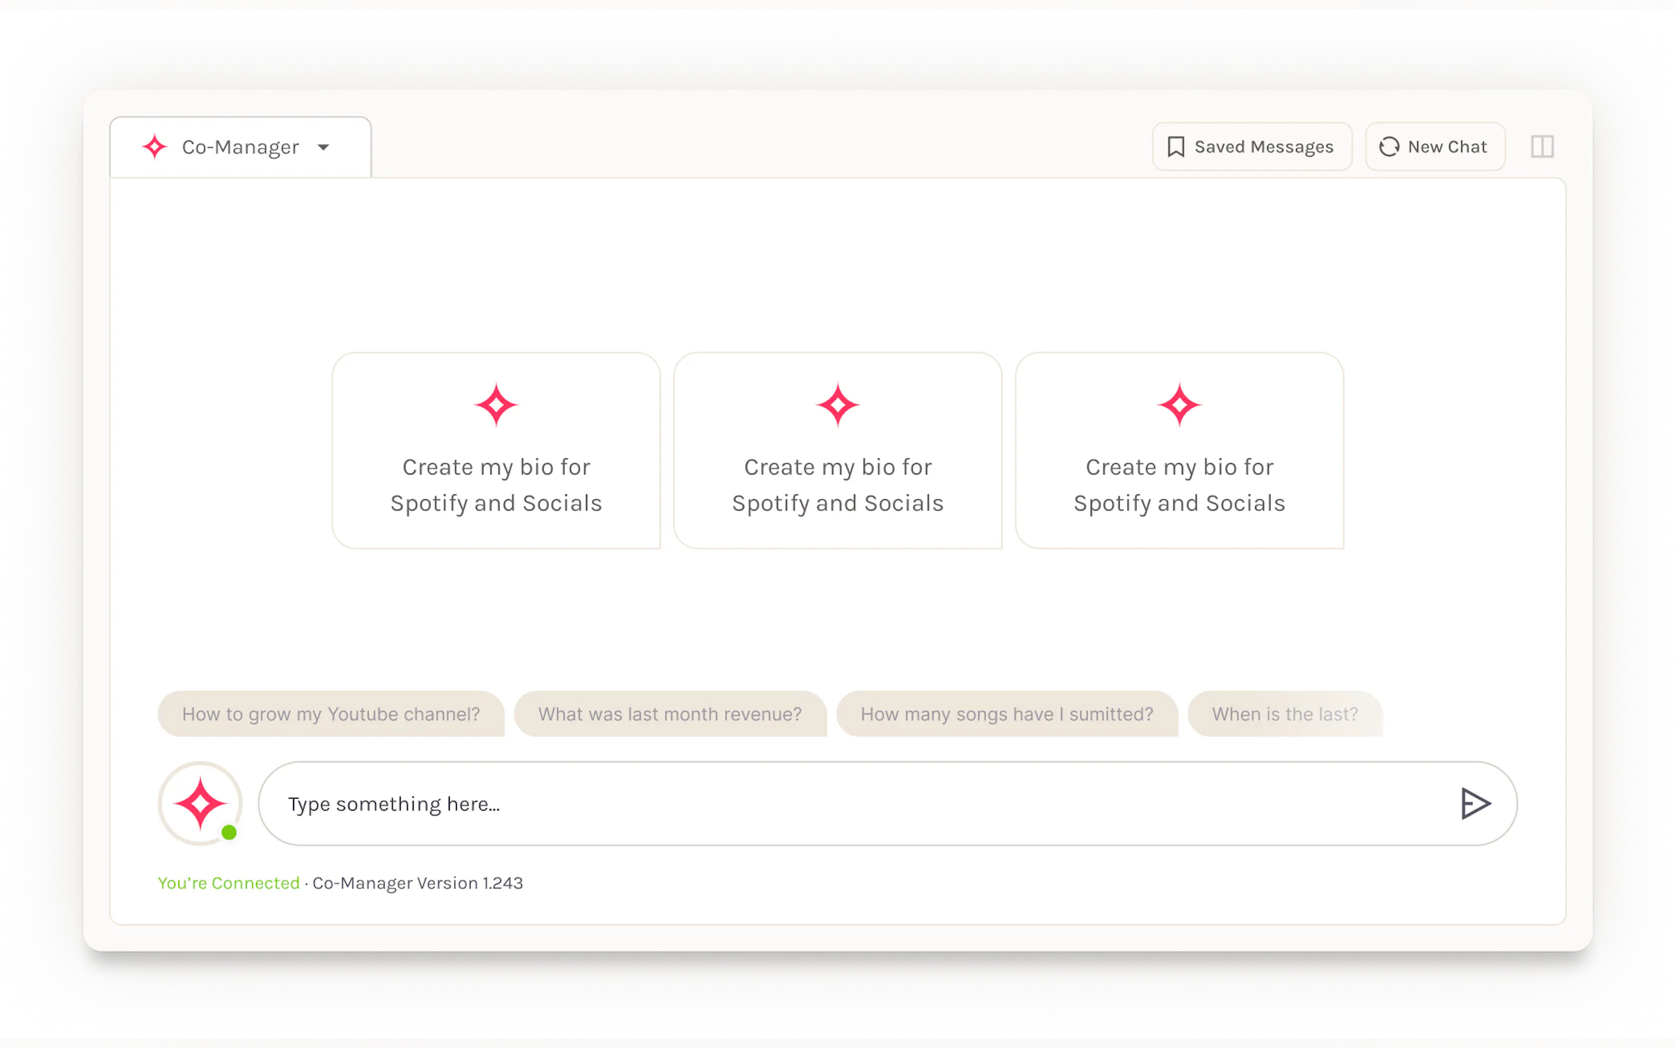Click the refresh icon in New Chat
This screenshot has height=1048, width=1676.
click(1388, 147)
